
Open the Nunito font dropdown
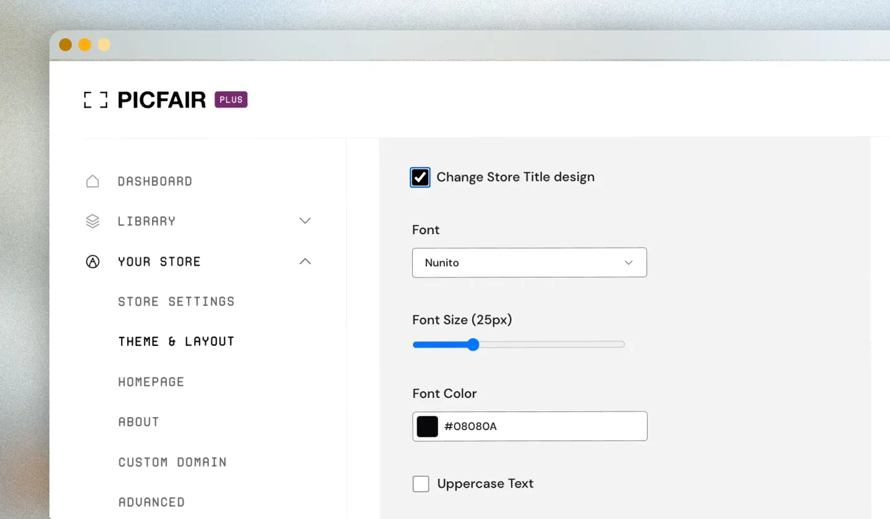(530, 263)
